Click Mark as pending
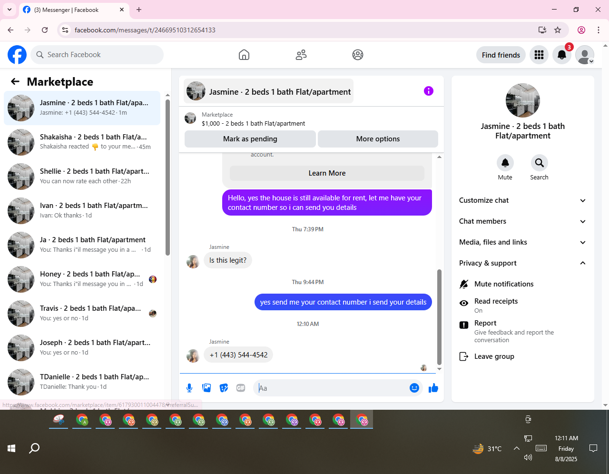609x474 pixels. tap(250, 139)
